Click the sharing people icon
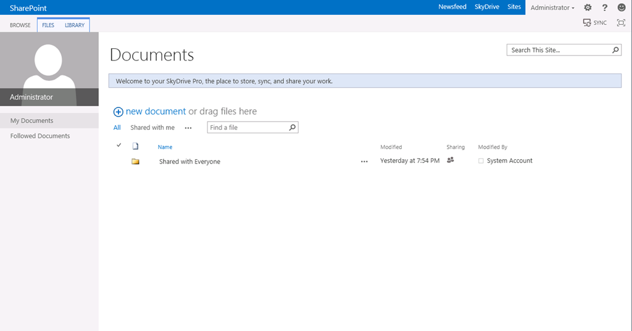The height and width of the screenshot is (331, 632). [451, 160]
